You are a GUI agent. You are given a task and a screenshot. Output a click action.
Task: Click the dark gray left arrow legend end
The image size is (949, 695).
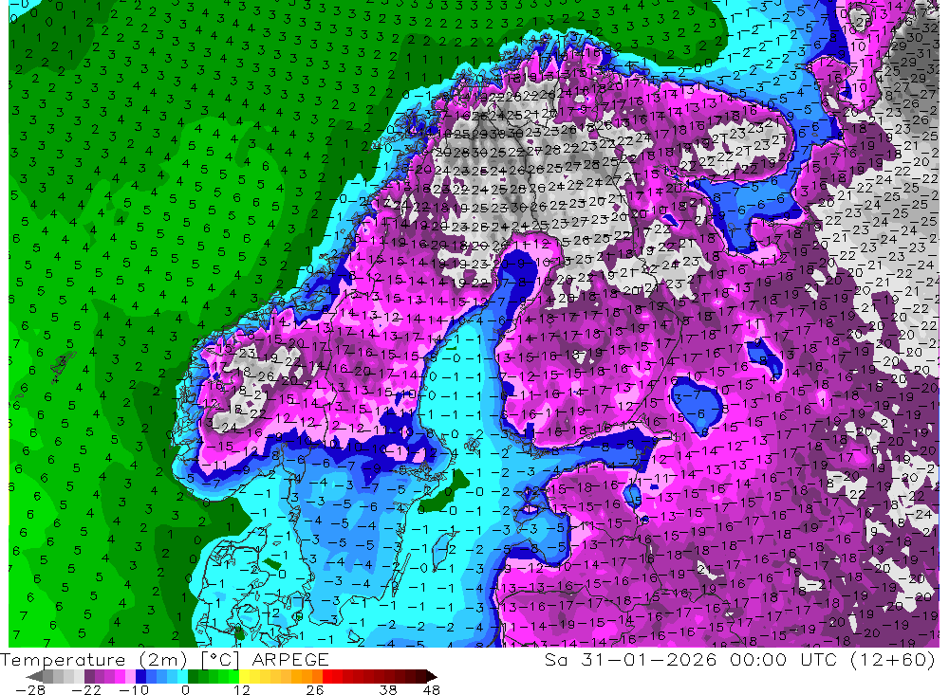coord(34,676)
